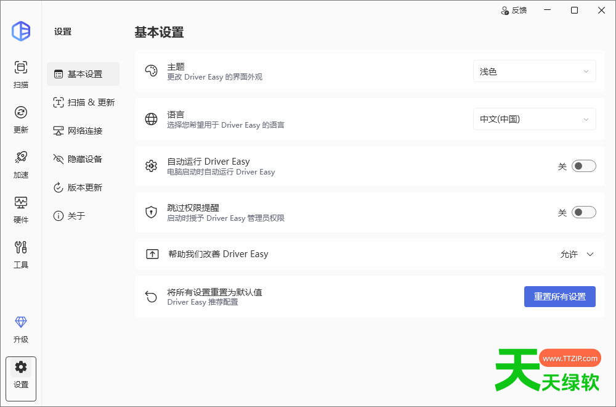Click the 选择您希望用于 Driver Easy 的语言 description

click(225, 125)
